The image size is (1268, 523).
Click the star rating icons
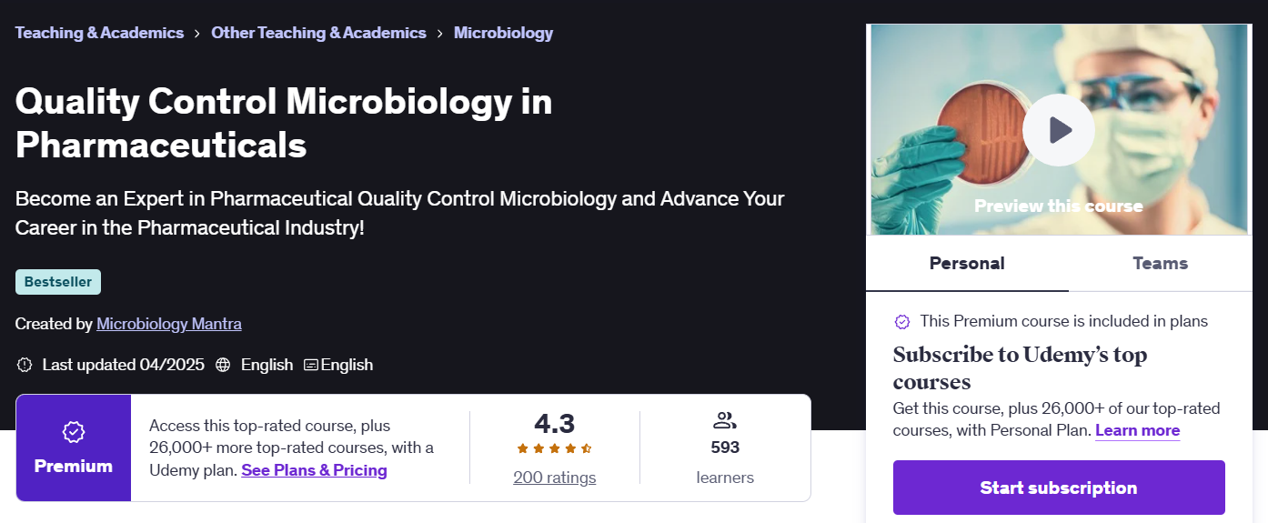tap(554, 448)
